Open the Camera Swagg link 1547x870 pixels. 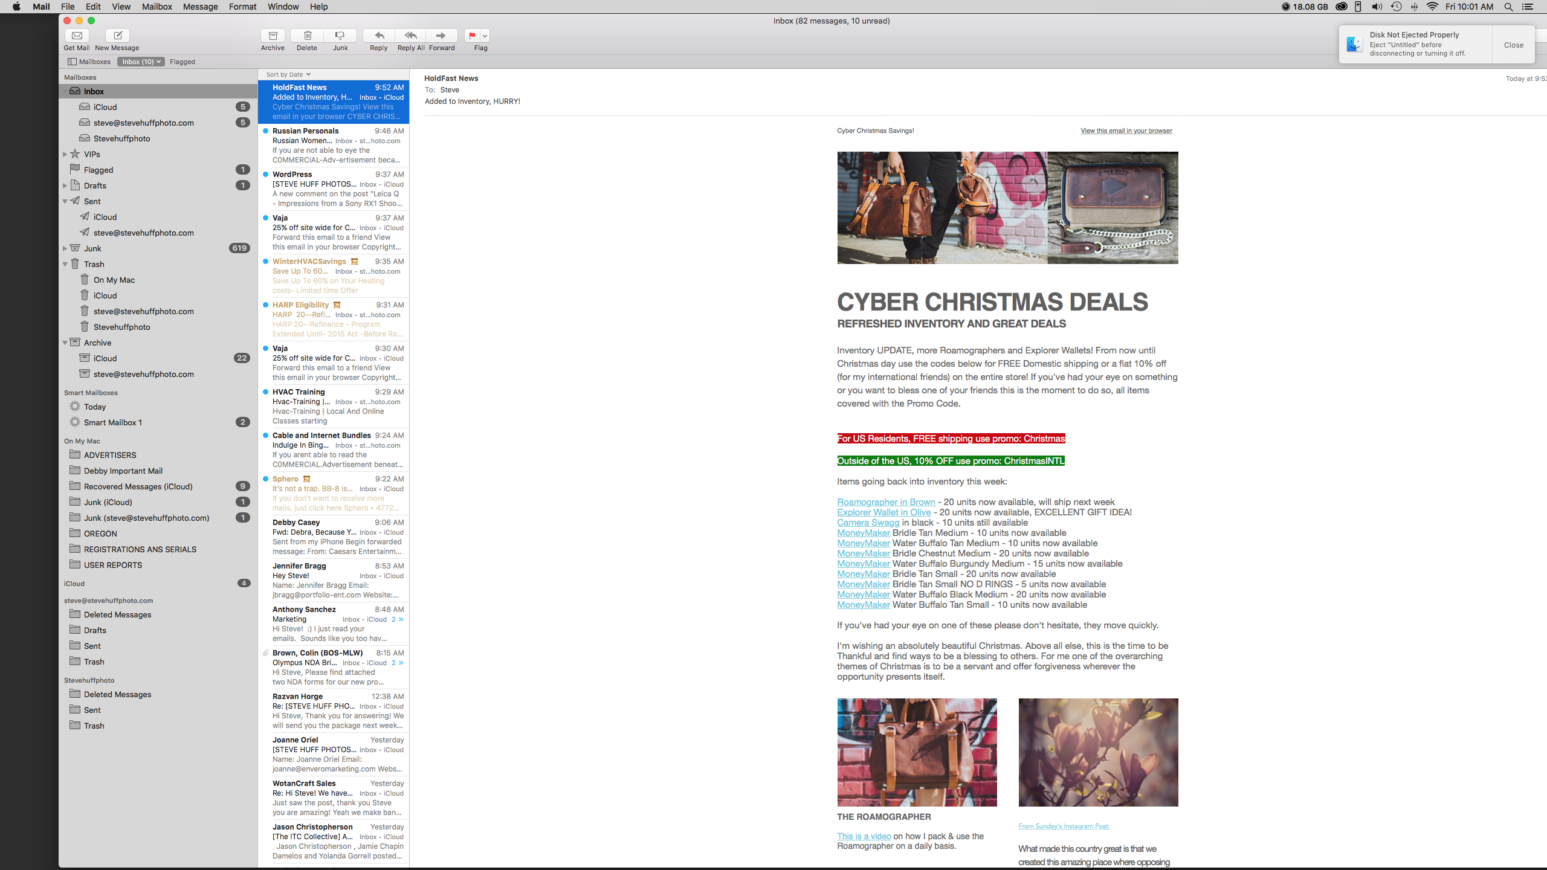coord(868,523)
